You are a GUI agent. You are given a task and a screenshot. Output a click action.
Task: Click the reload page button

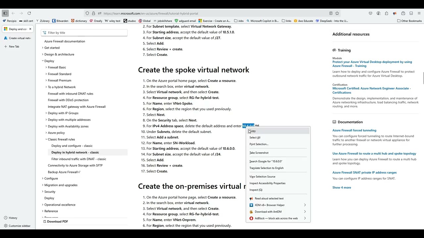29,13
